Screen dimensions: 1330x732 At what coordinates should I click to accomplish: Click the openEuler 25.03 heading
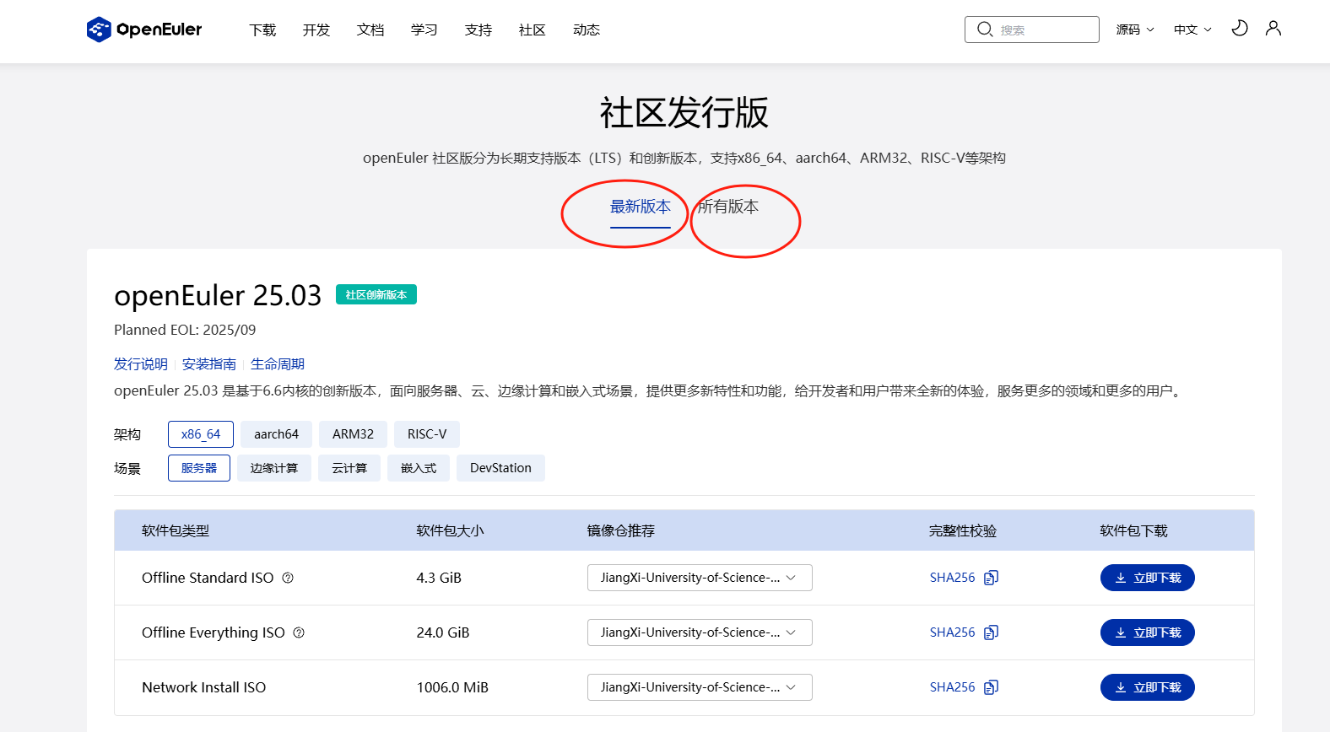[x=218, y=296]
